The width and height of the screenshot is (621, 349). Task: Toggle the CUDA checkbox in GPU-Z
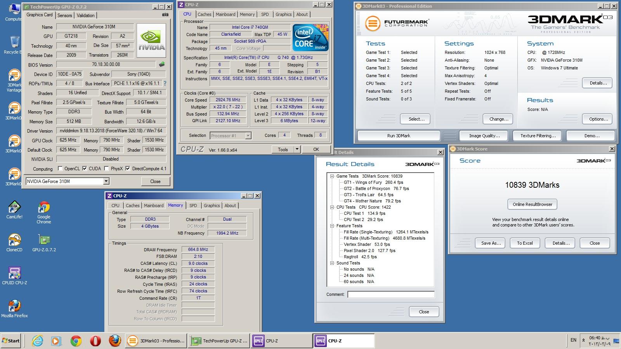pyautogui.click(x=85, y=169)
